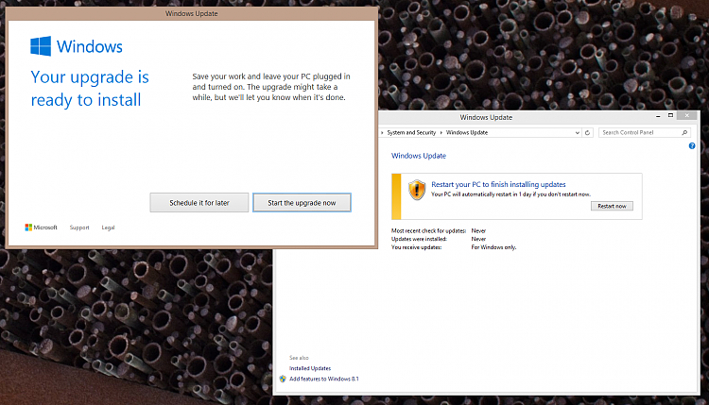The width and height of the screenshot is (709, 405).
Task: Click 'You receive updates:' label
Action: point(416,247)
